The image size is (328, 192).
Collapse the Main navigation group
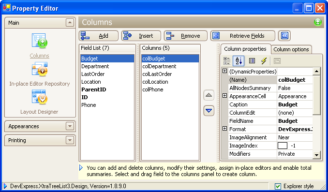70,22
